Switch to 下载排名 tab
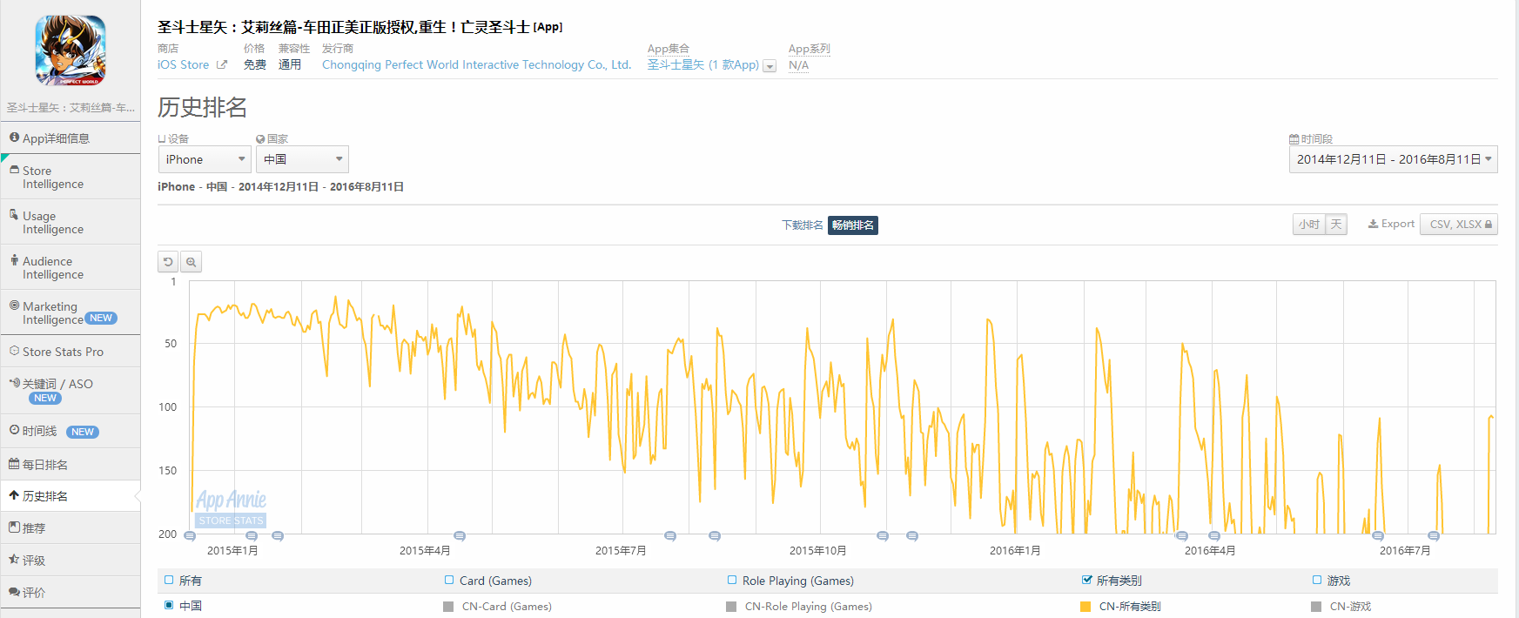Screen dimensions: 1519x618 click(x=802, y=225)
